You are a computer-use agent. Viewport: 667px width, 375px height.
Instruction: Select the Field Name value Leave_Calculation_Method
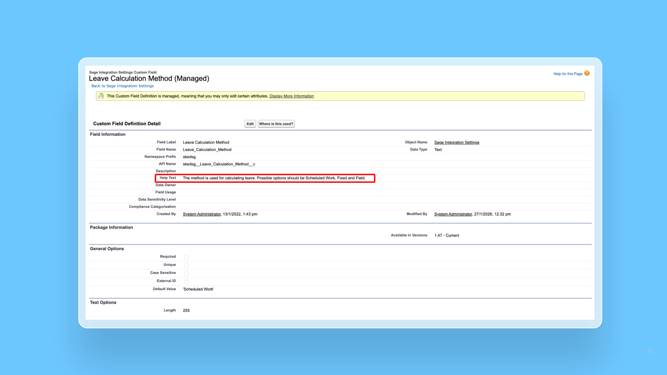pyautogui.click(x=207, y=150)
